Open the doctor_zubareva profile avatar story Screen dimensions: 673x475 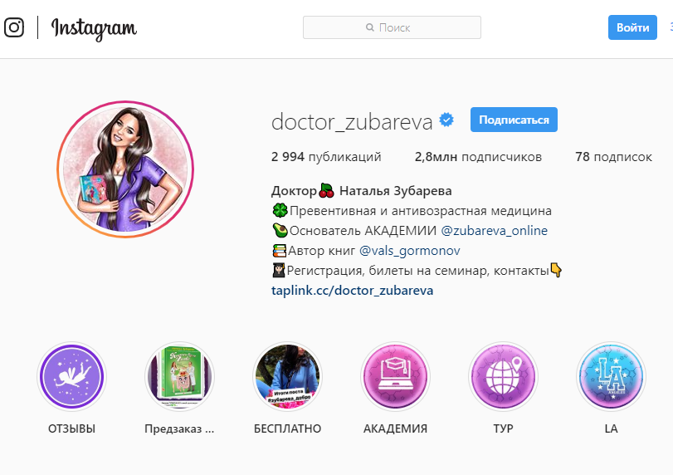[125, 169]
